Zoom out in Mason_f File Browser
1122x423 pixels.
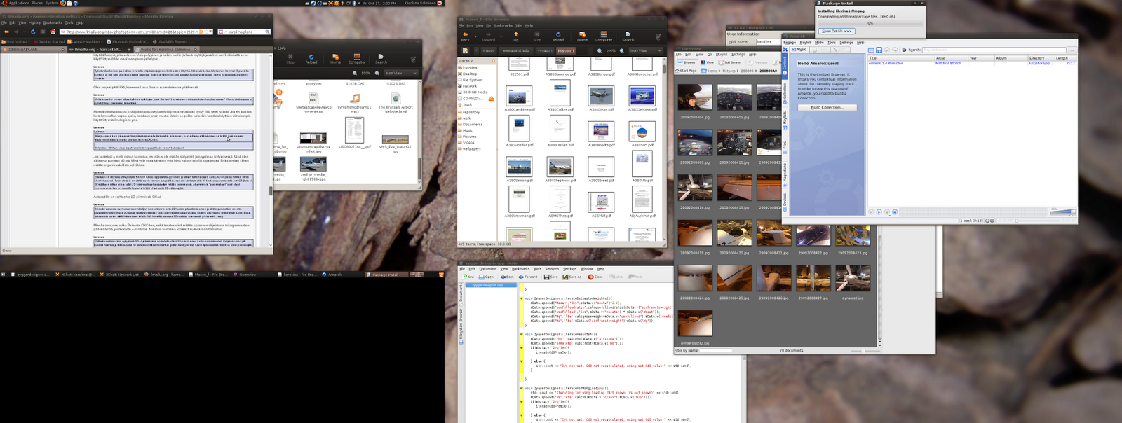click(601, 50)
